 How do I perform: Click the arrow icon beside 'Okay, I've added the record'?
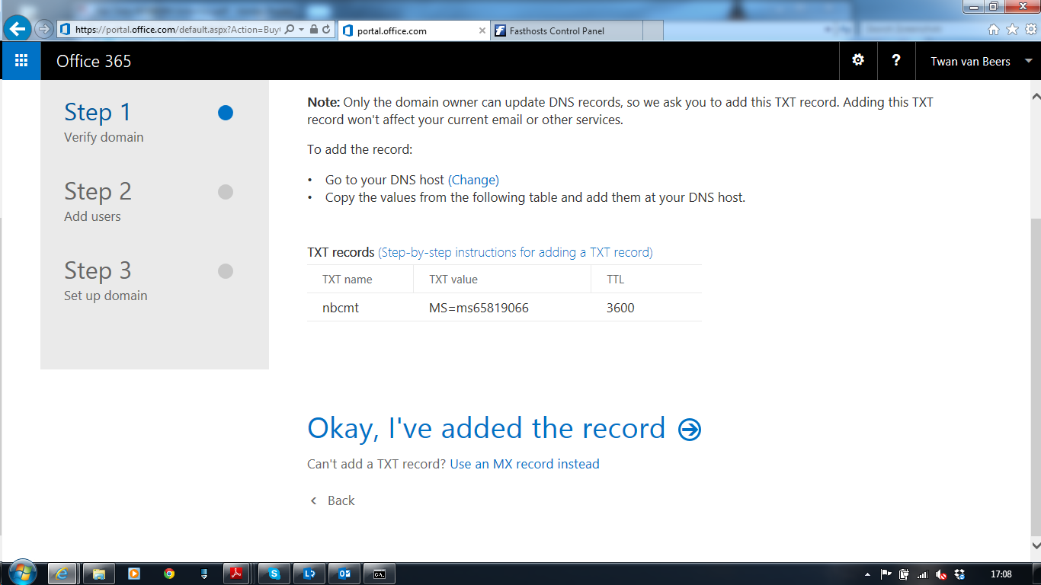pos(690,430)
